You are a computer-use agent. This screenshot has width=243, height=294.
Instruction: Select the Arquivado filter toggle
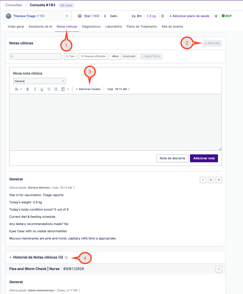coord(129,56)
